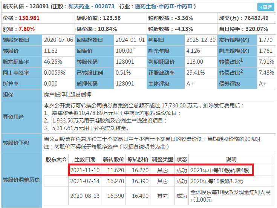
Task: Click the 到期日 date 2025-12-30
Action: 201,40
